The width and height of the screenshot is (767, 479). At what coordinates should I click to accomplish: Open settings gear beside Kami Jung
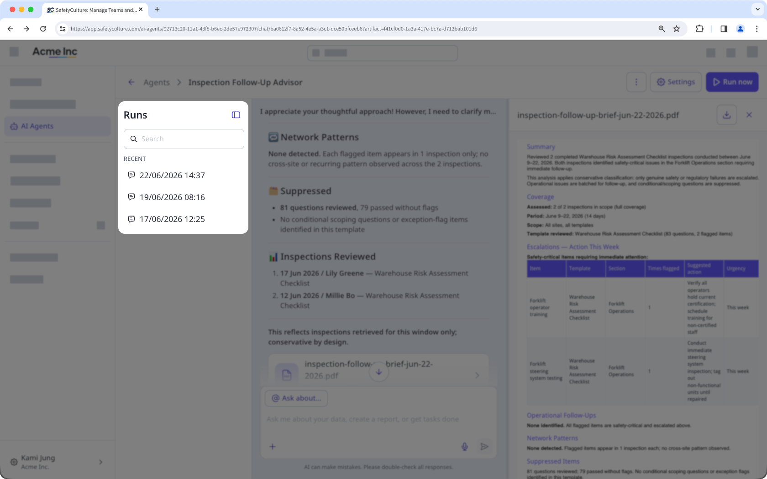(14, 462)
